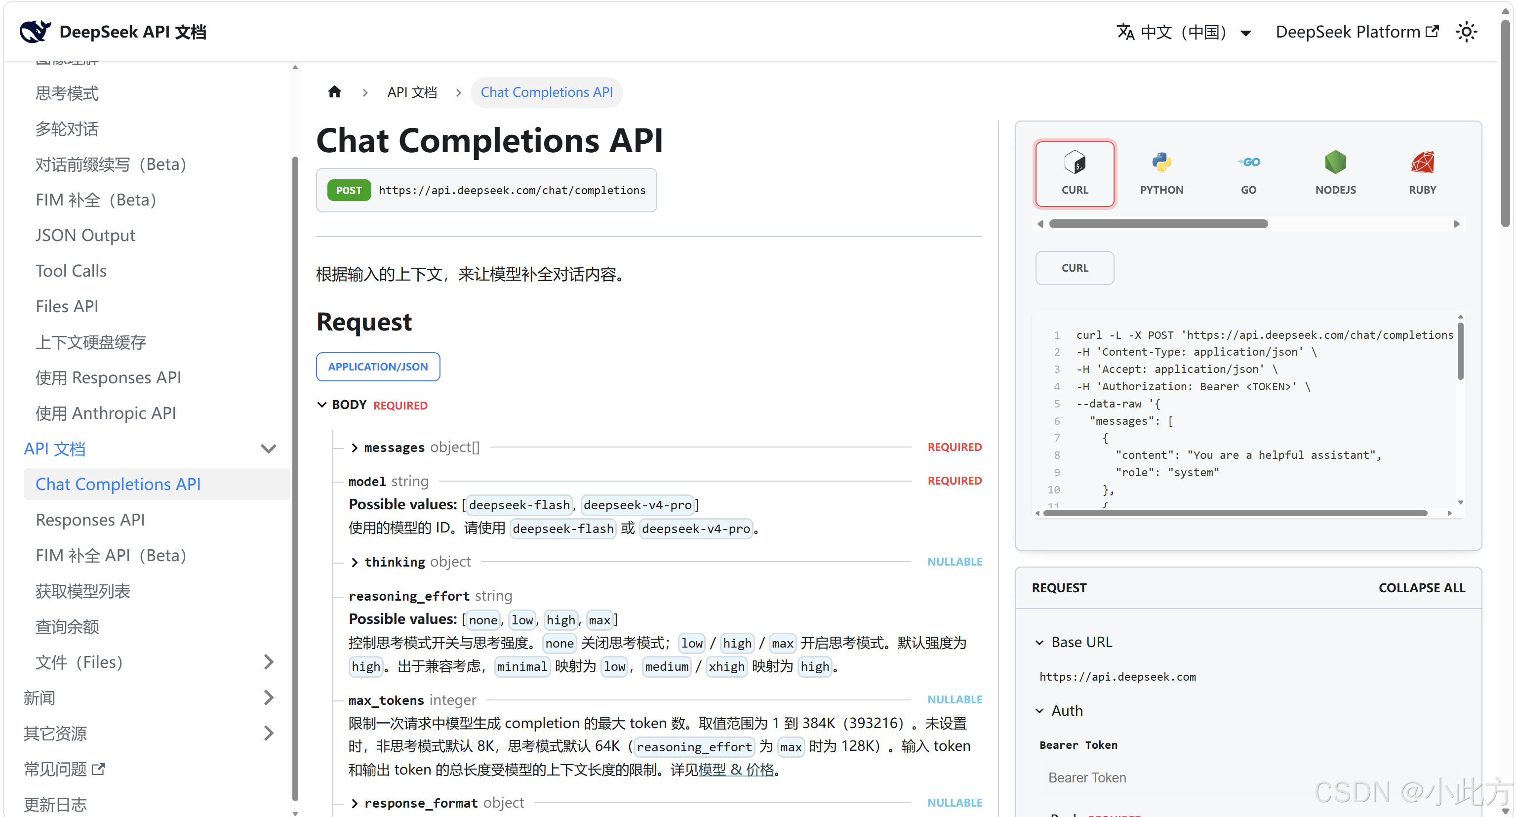Viewport: 1516px width, 817px height.
Task: Click the language tabs left scroll arrow
Action: tap(1040, 224)
